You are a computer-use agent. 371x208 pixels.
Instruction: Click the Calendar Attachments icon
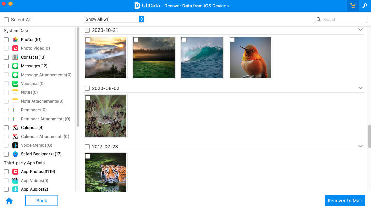pos(15,137)
